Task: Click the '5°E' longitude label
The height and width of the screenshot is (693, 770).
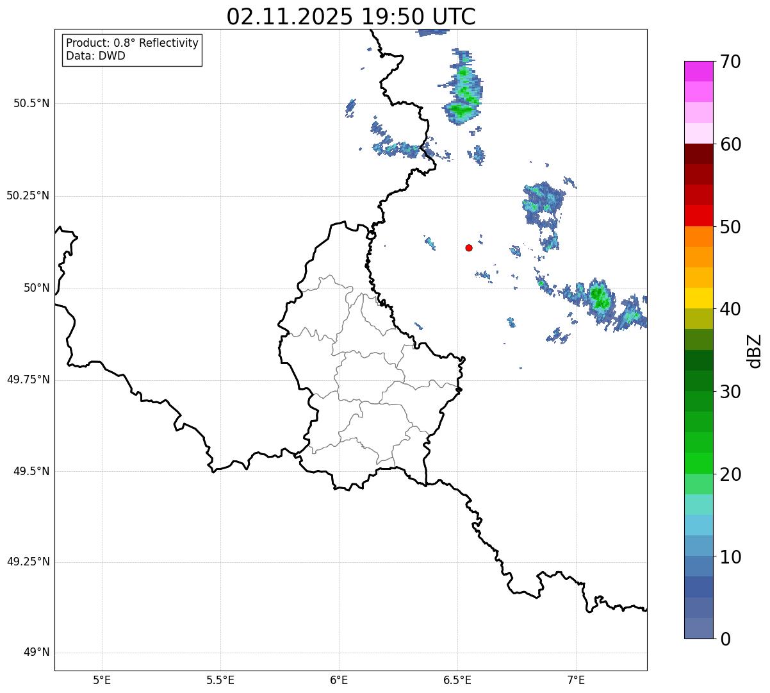Action: (102, 680)
